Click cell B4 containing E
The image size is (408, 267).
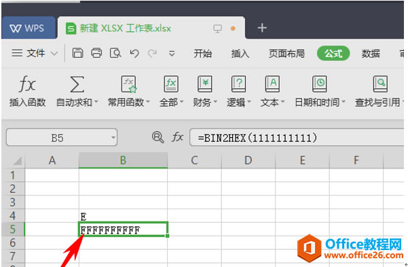[x=123, y=216]
